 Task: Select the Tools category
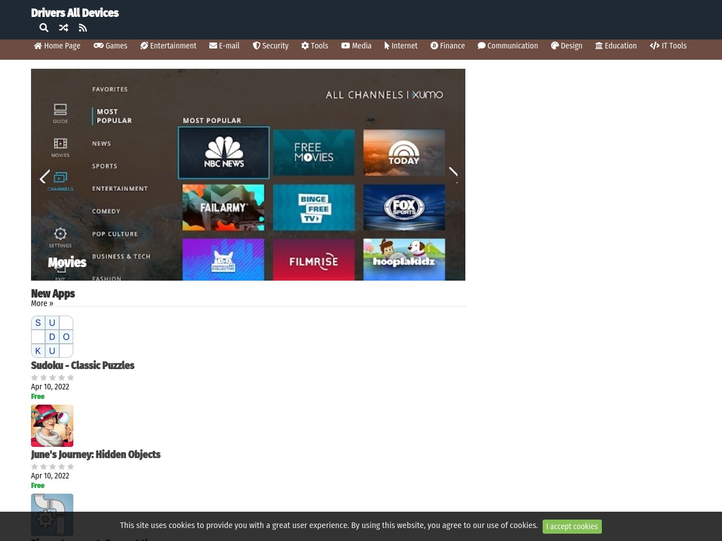(315, 46)
